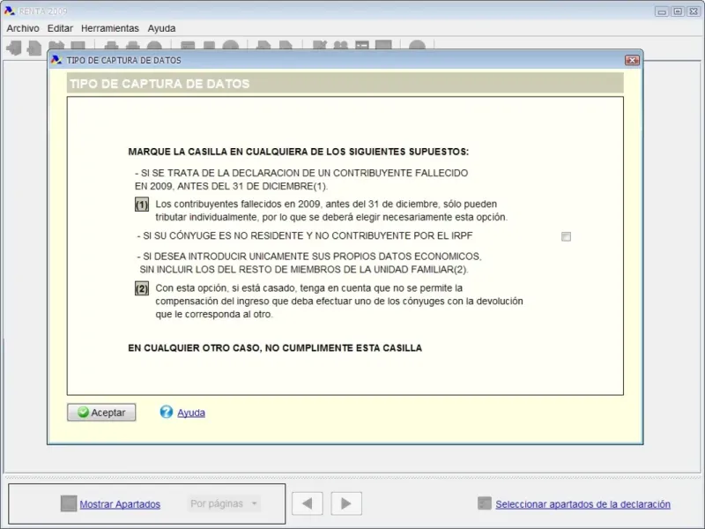Image resolution: width=705 pixels, height=529 pixels.
Task: Close the RENTA 2009 main window
Action: (x=694, y=11)
